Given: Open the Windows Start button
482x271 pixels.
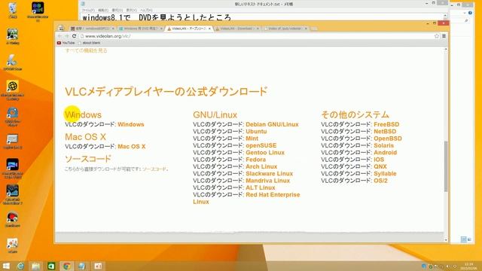Looking at the screenshot, I should [6, 266].
